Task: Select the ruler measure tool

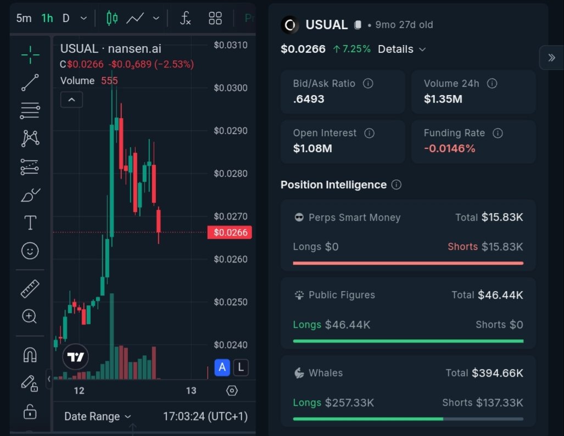Action: [30, 288]
